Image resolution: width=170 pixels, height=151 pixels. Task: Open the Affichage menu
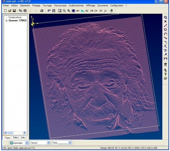pos(90,6)
